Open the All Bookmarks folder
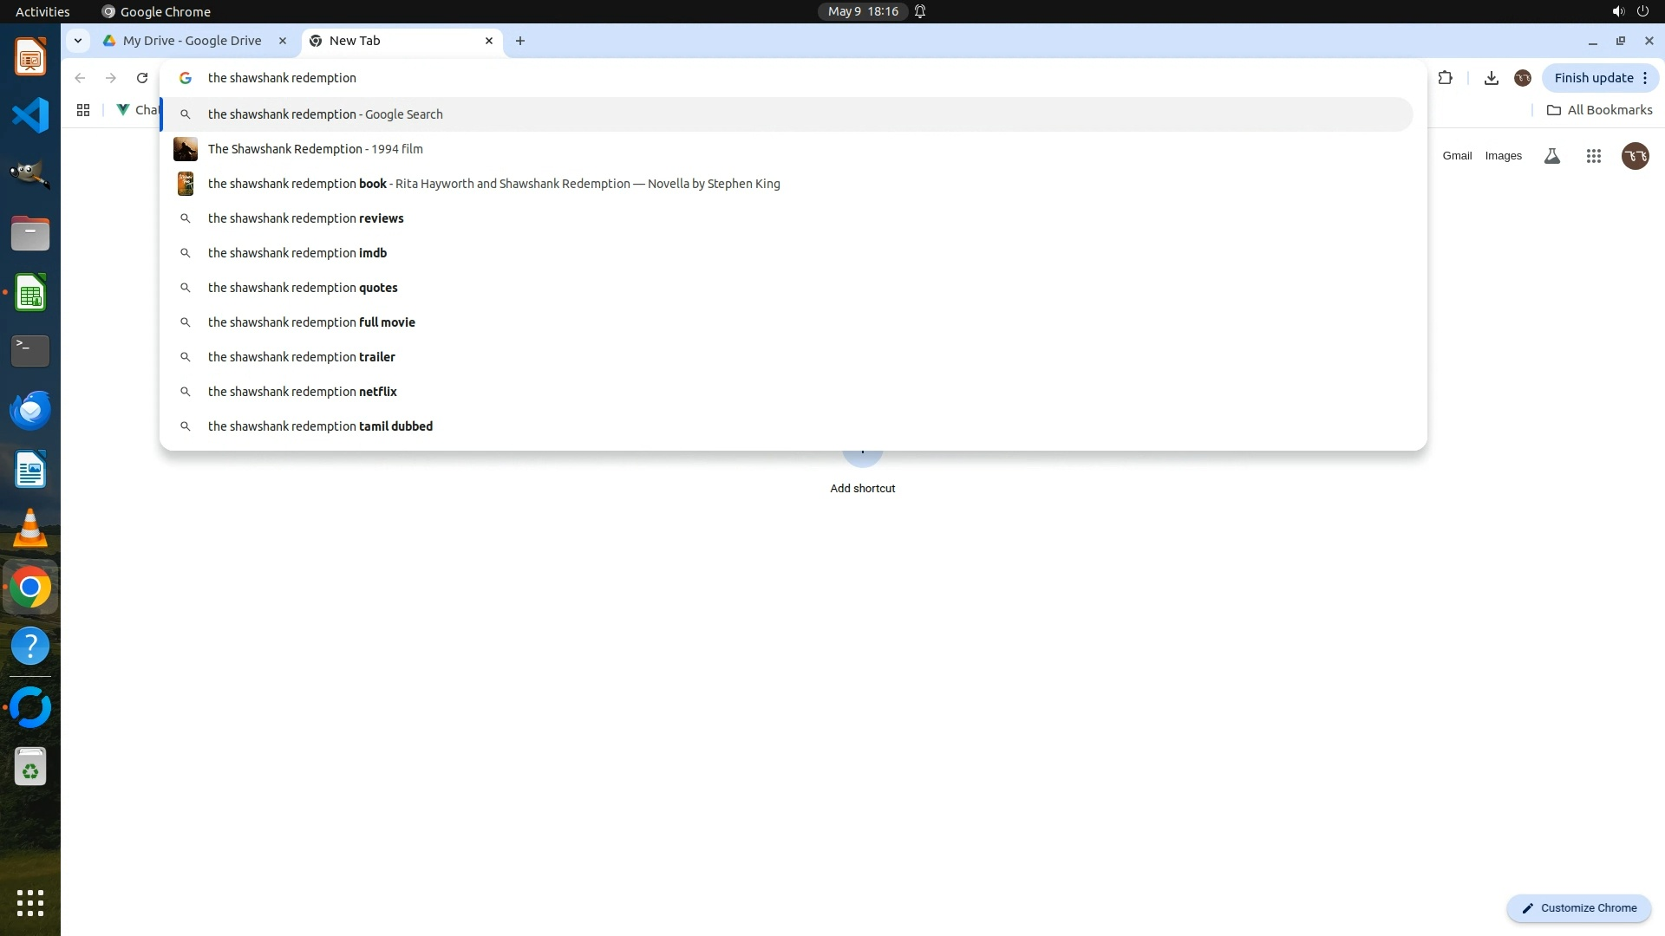Image resolution: width=1665 pixels, height=936 pixels. 1600,110
